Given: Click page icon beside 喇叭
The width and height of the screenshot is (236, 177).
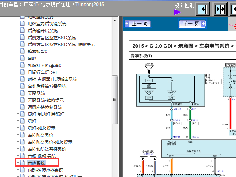Looking at the screenshot, I should (x=22, y=58).
